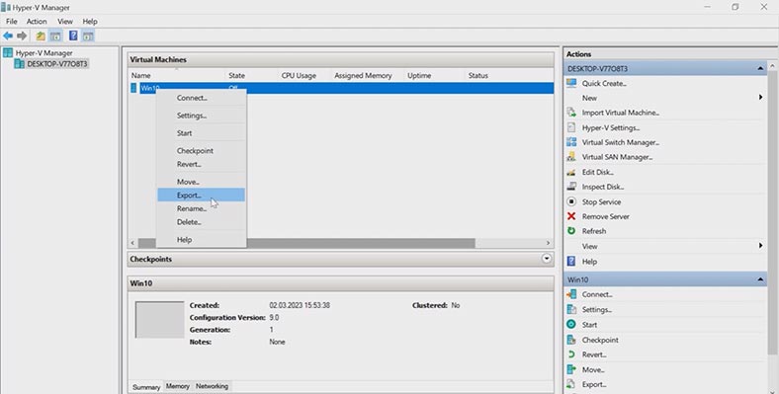This screenshot has width=779, height=394.
Task: Expand the View submenu arrow in Actions
Action: [x=760, y=246]
